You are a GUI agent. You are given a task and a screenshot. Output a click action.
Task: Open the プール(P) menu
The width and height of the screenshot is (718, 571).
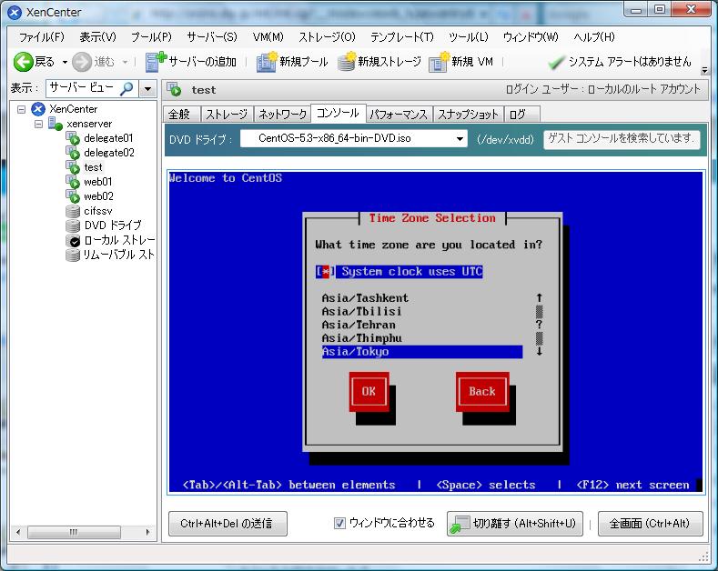click(152, 37)
